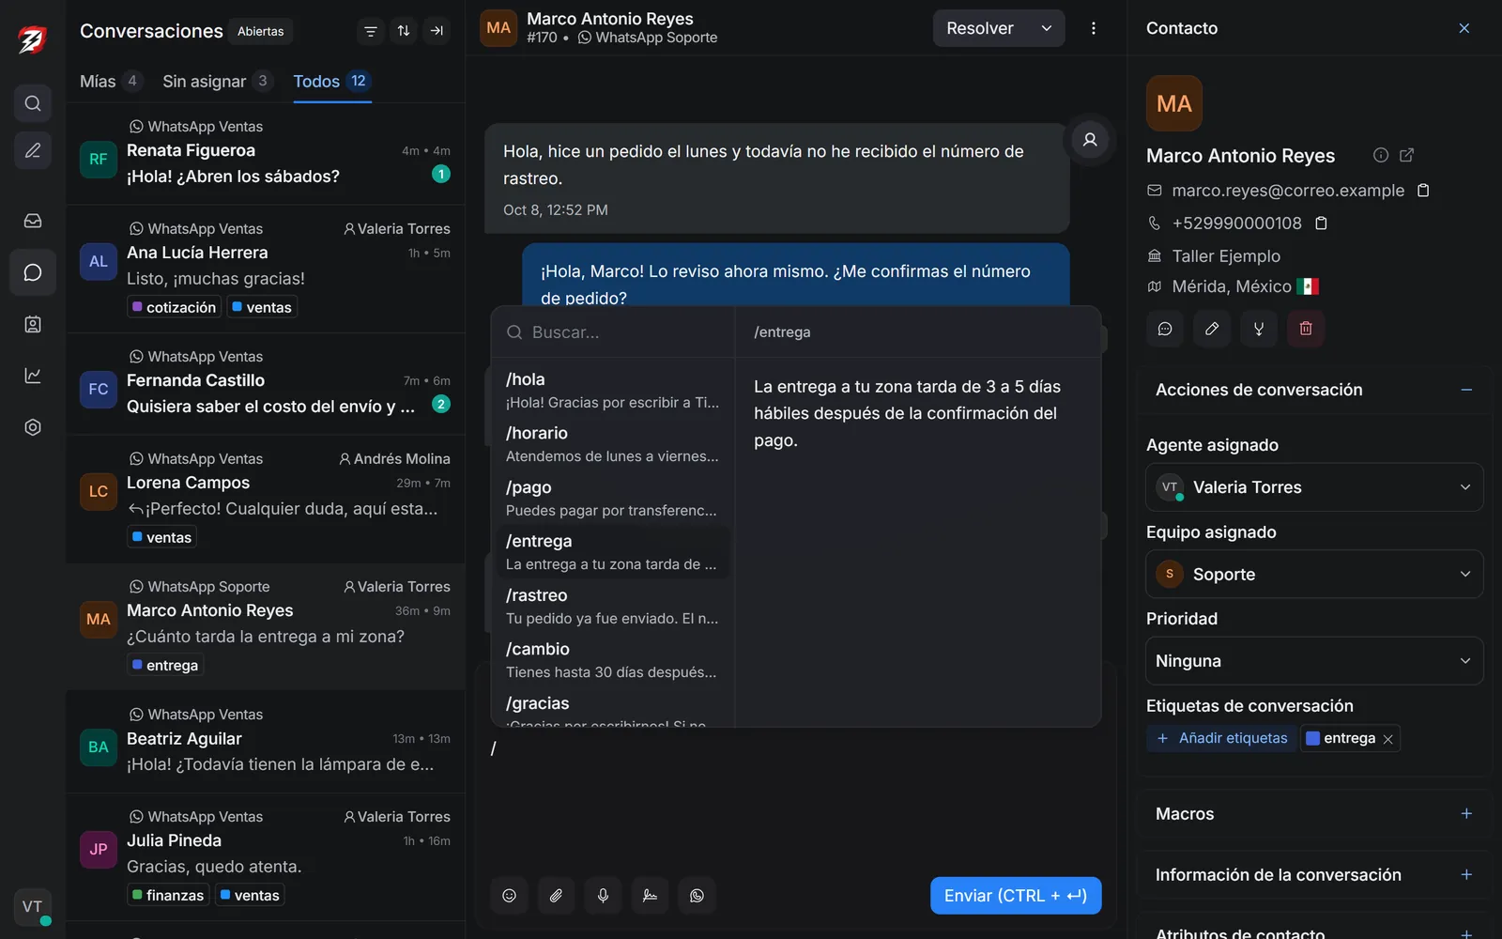This screenshot has height=939, width=1502.
Task: Open the inbox icon in sidebar
Action: (33, 221)
